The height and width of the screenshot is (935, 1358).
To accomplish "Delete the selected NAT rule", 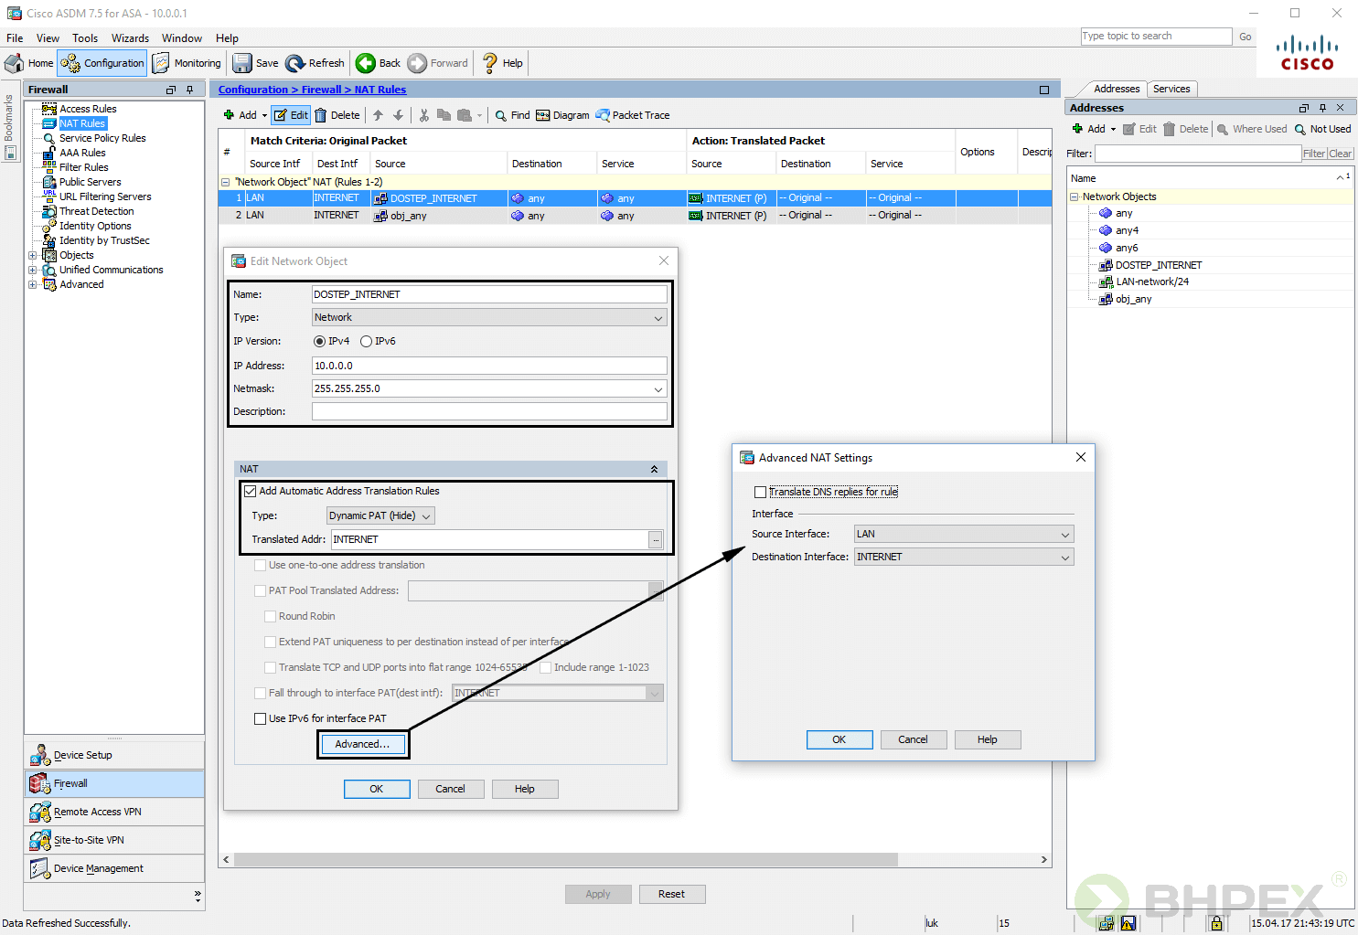I will [x=337, y=115].
